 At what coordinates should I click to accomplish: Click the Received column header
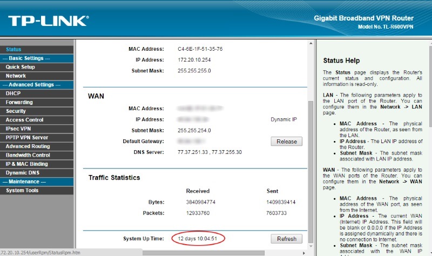pyautogui.click(x=198, y=191)
